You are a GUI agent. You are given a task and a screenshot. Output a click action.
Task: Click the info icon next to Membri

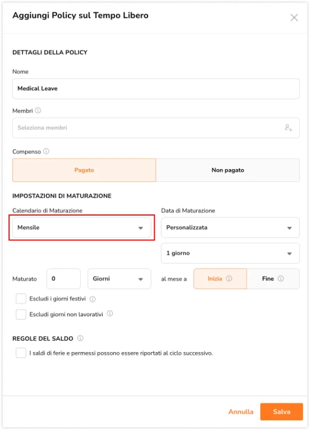click(x=38, y=110)
